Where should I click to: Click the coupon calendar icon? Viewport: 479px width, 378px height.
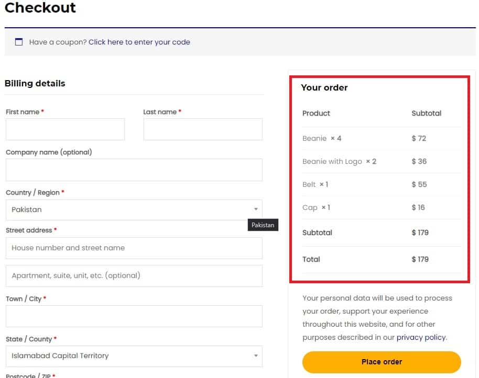click(x=19, y=42)
